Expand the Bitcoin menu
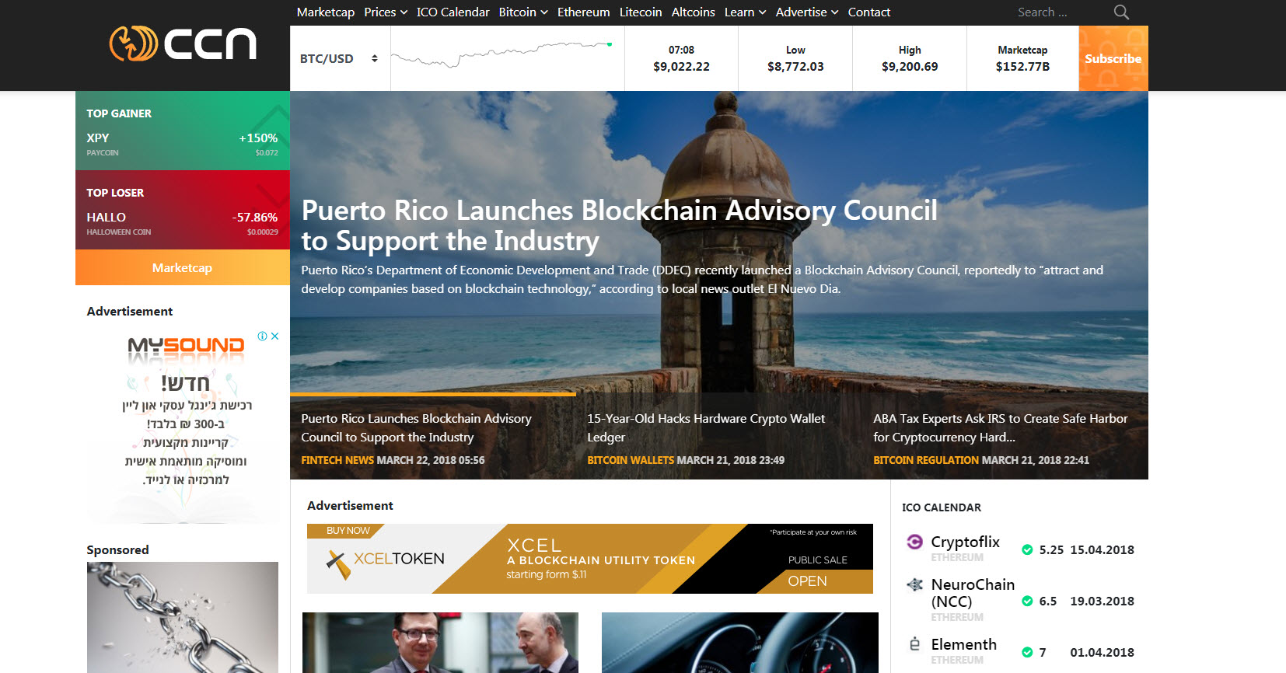 coord(523,12)
